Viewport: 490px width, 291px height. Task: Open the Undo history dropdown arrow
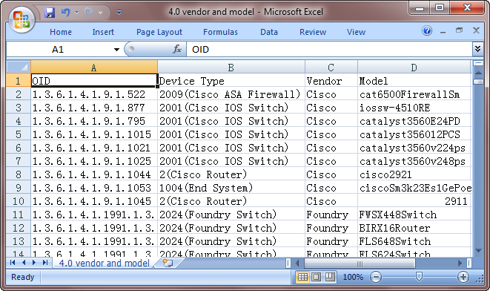point(77,13)
